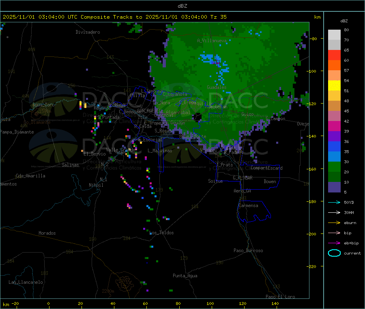Click the bip pink arrow legend icon

(x=334, y=233)
